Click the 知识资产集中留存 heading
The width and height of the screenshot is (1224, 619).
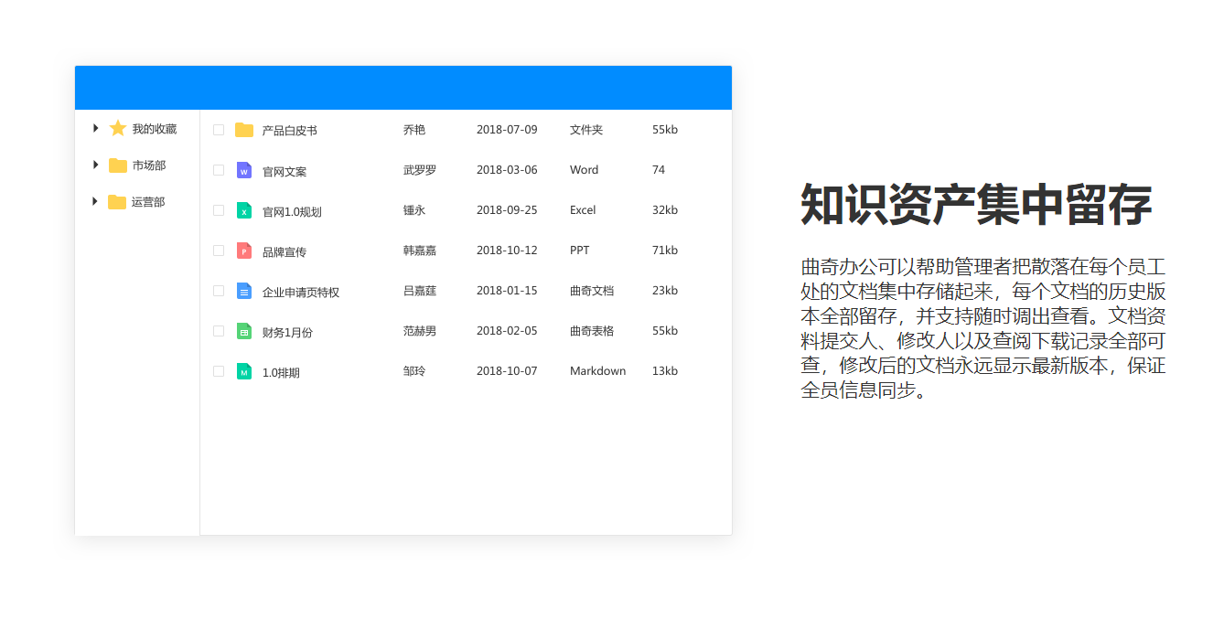[x=976, y=204]
